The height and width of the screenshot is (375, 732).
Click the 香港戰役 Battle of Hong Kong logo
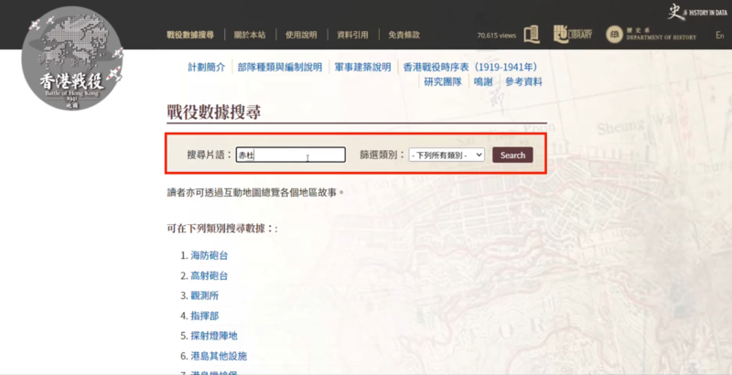[x=72, y=59]
